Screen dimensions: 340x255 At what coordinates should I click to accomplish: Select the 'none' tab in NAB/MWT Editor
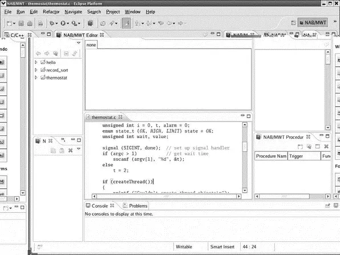click(x=91, y=45)
